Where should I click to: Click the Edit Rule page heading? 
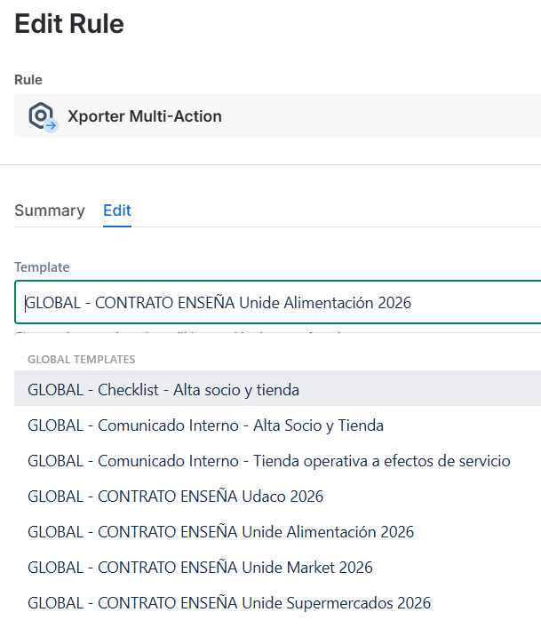69,24
